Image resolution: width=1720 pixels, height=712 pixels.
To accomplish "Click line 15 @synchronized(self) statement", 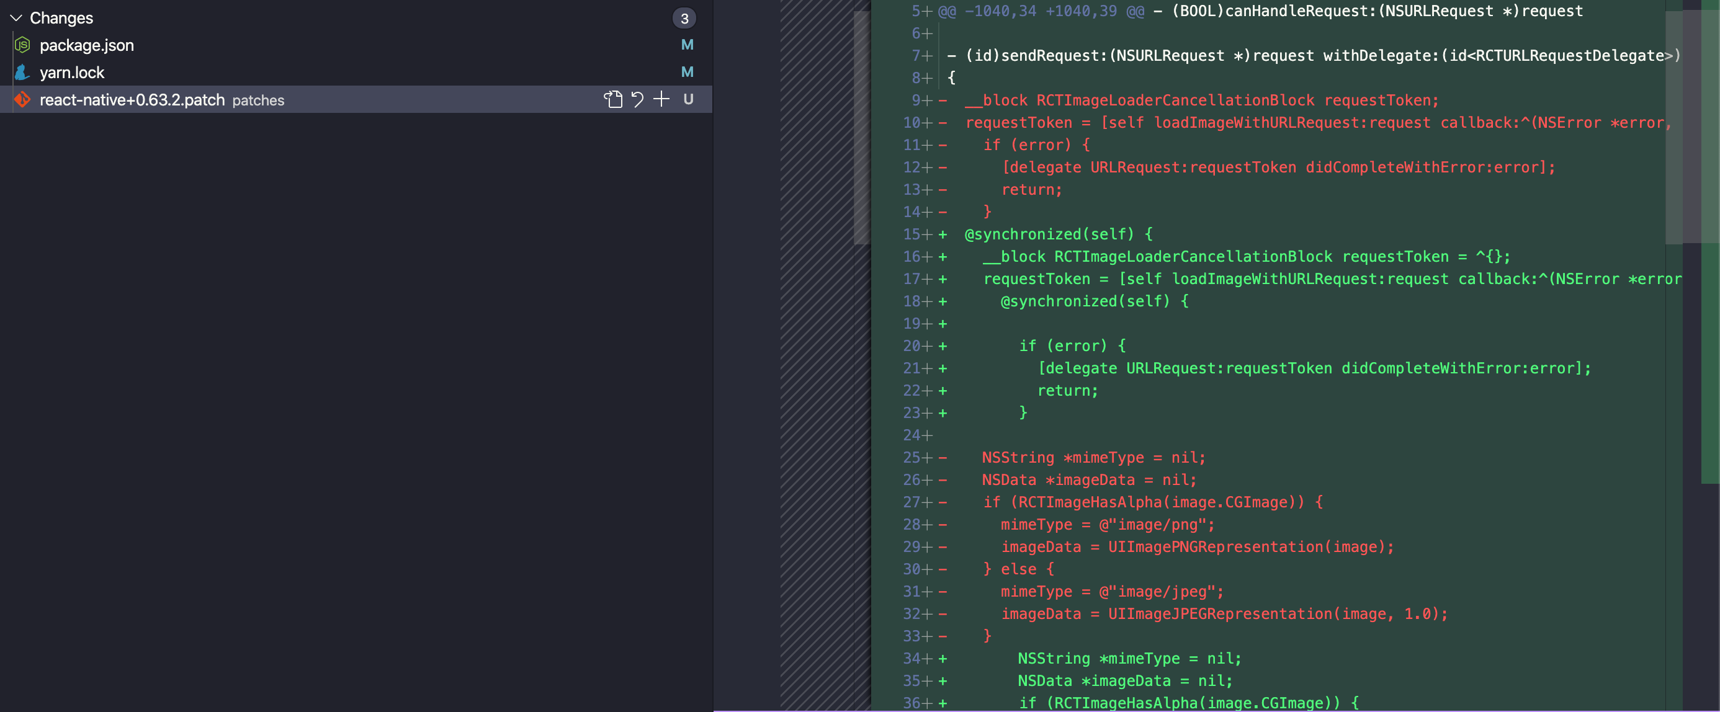I will click(x=1059, y=234).
